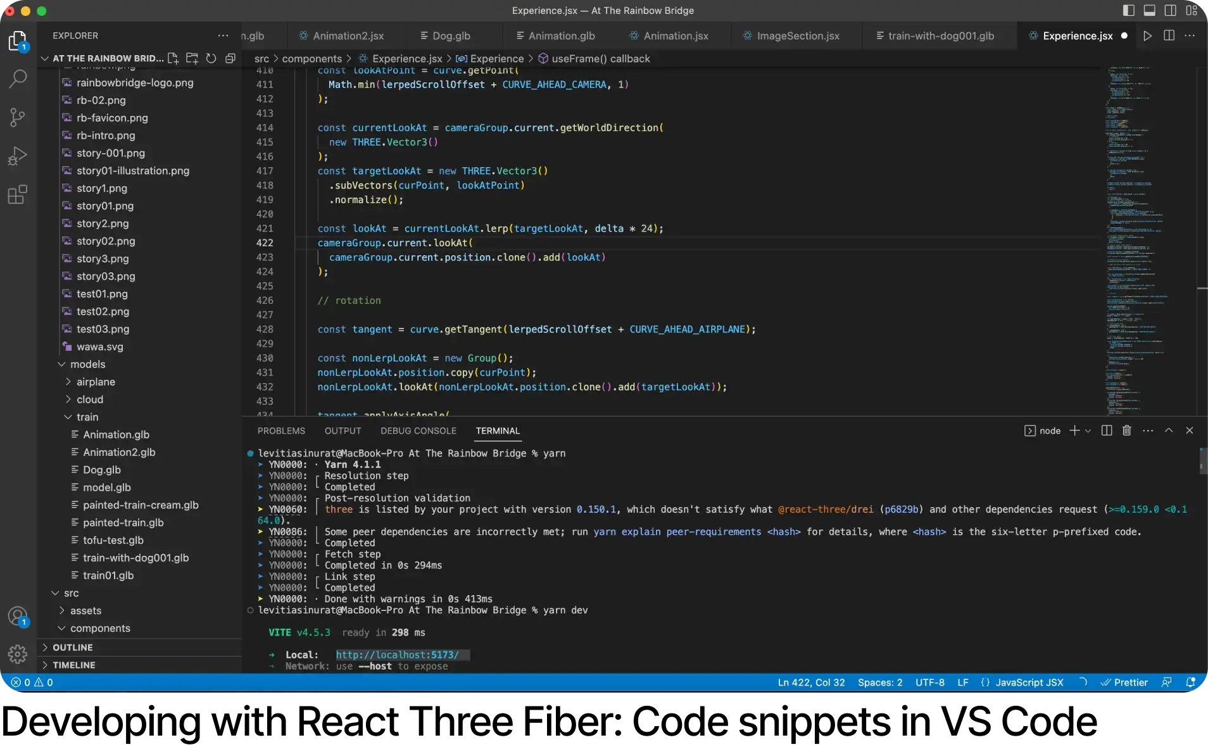Viewport: 1208px width, 747px height.
Task: Maximize the terminal panel size
Action: click(x=1169, y=430)
